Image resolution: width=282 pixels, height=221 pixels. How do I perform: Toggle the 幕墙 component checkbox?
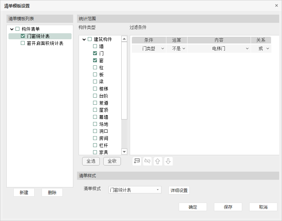tap(95, 117)
